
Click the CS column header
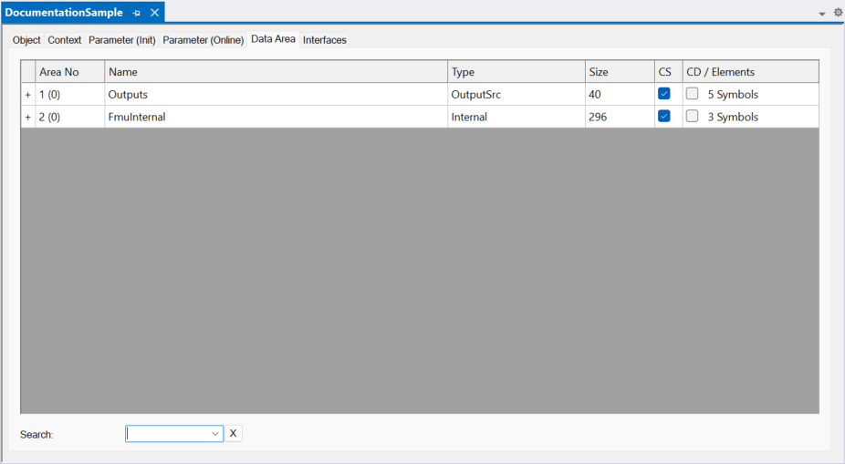coord(668,72)
